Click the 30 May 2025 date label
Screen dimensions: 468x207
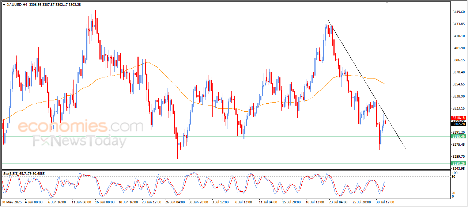[x=11, y=202]
